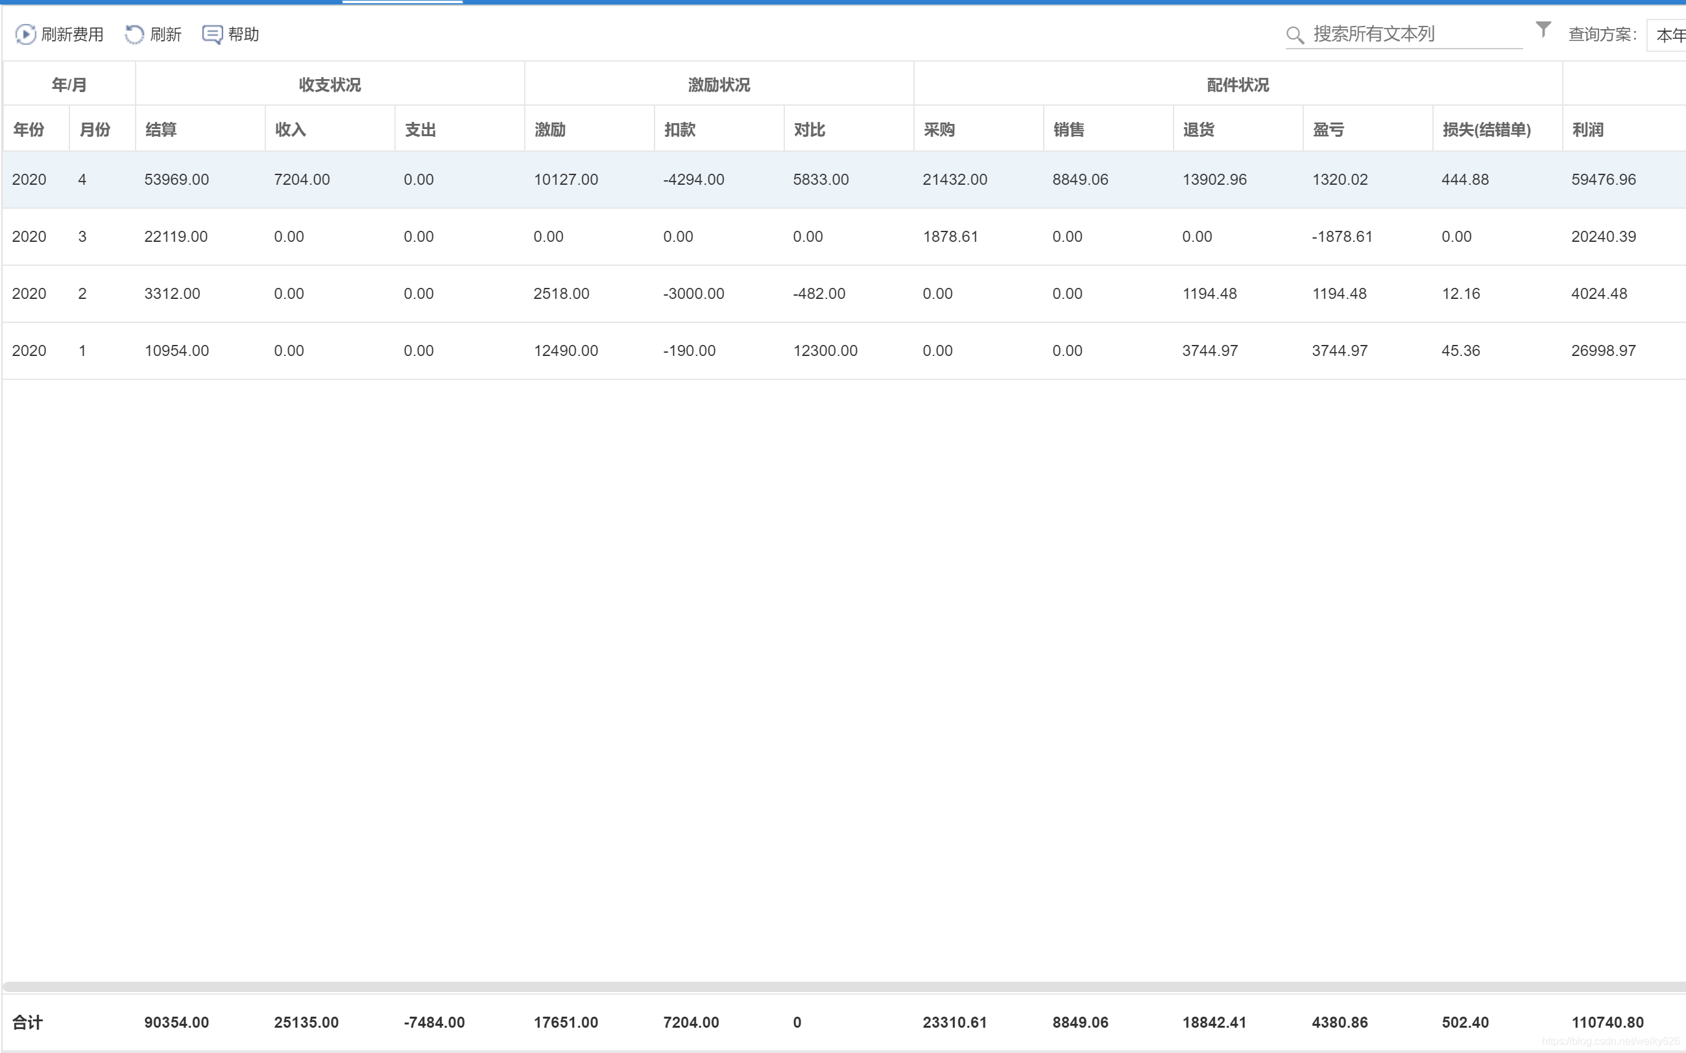Click the 刷新 refresh icon
1686x1053 pixels.
[134, 34]
